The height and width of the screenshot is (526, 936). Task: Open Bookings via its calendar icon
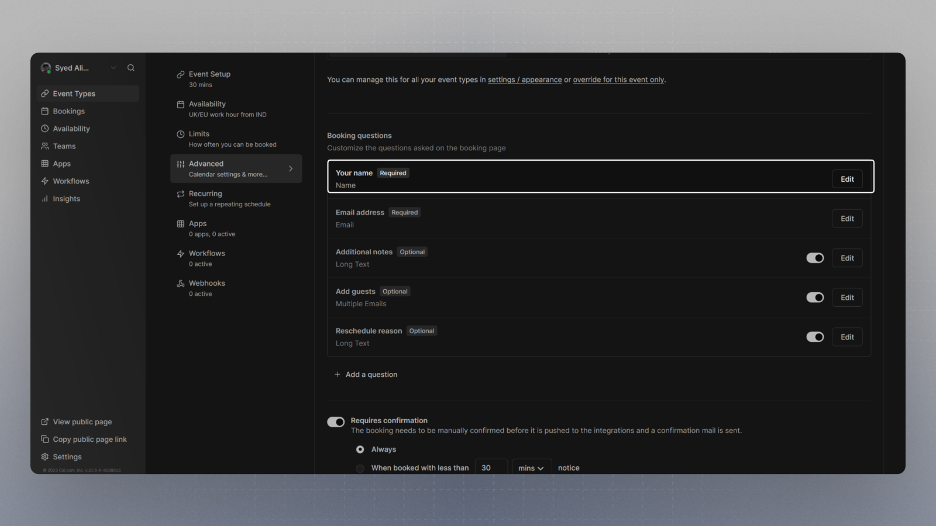(45, 111)
